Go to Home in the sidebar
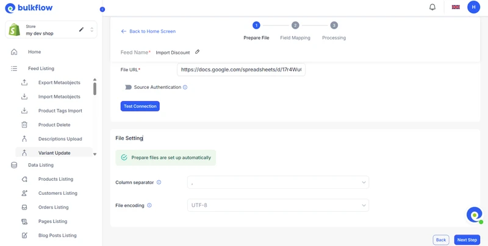 click(35, 52)
